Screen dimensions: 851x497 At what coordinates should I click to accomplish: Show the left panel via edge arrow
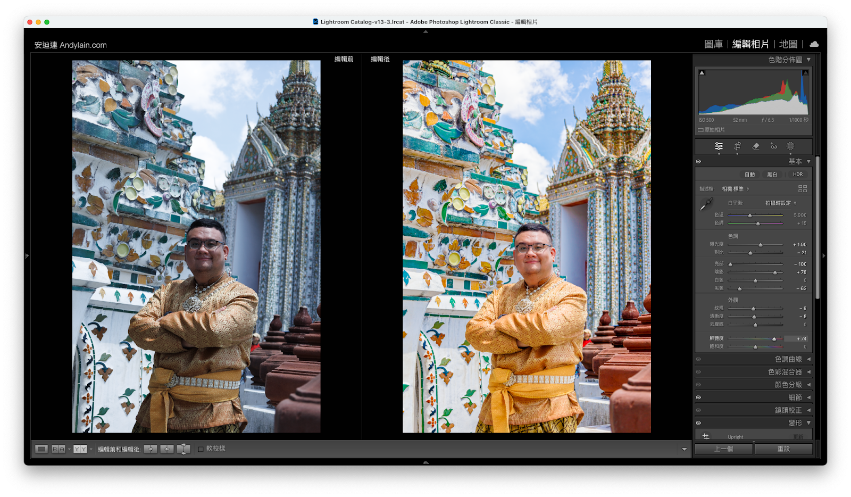coord(27,256)
